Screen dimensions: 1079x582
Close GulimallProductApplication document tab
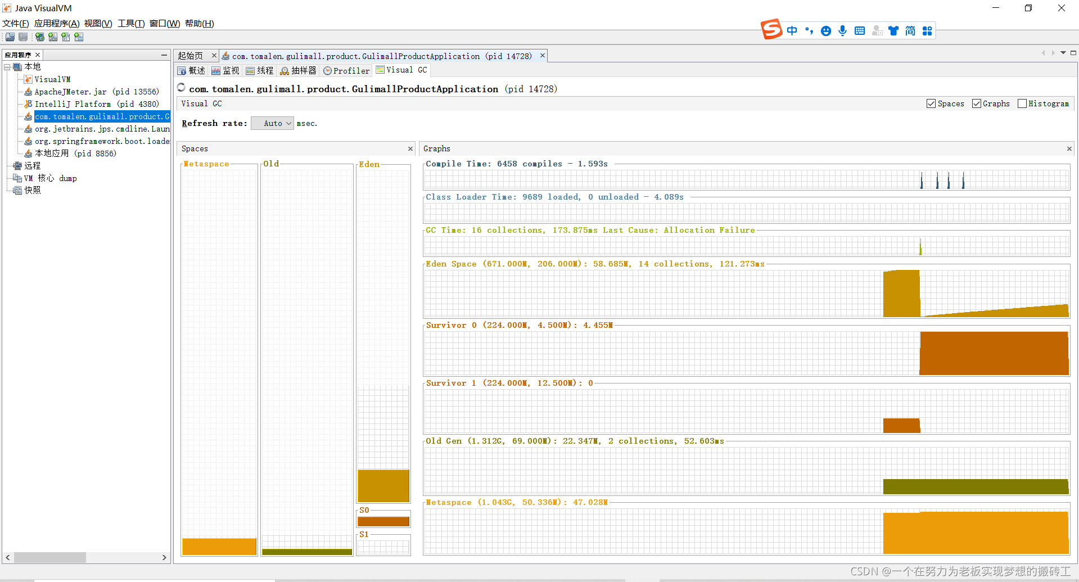[x=543, y=55]
